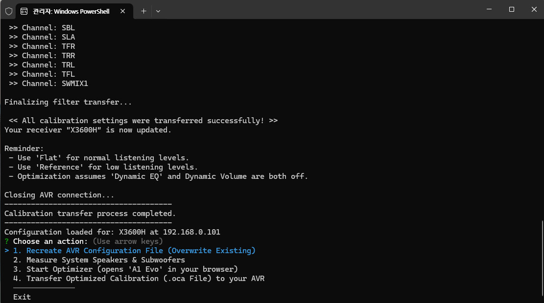
Task: Pick Start Optimizer menu entry
Action: [125, 269]
